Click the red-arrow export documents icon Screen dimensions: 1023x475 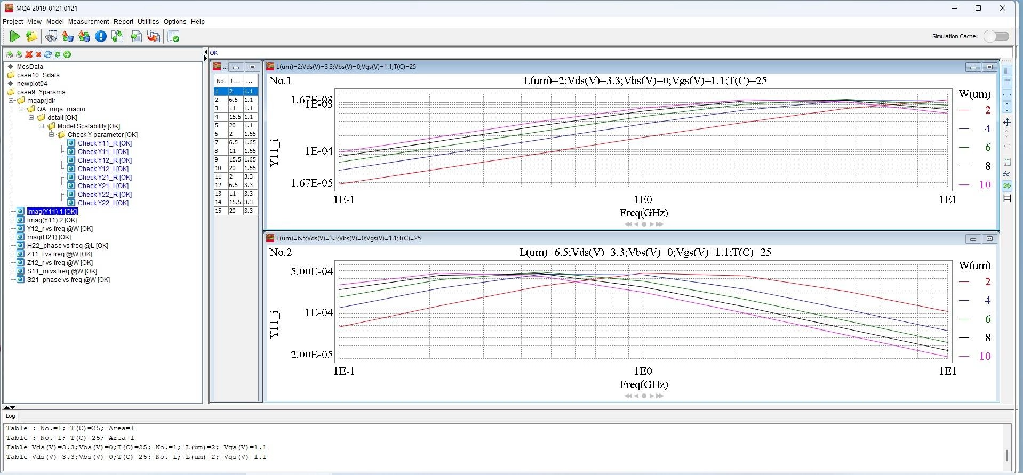[154, 36]
